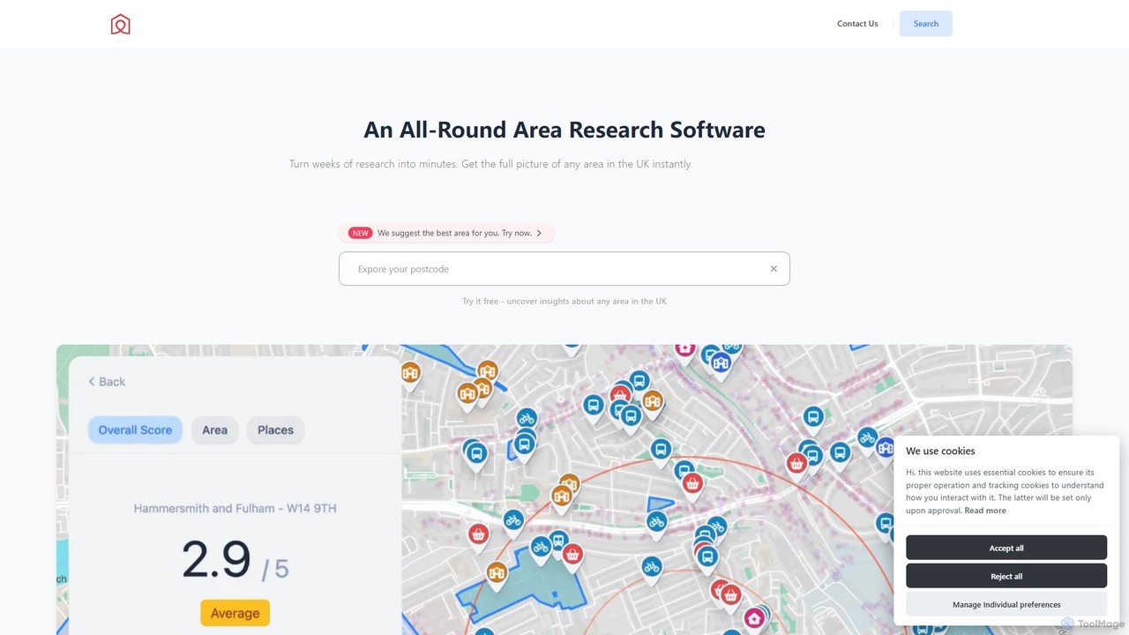Focus the postcode search input field
The width and height of the screenshot is (1129, 635).
[564, 269]
